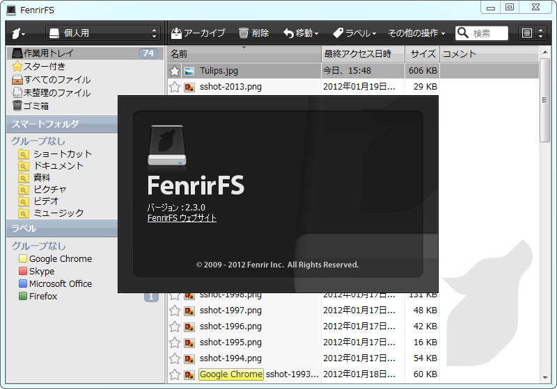Open the ドキュメント smart folder
557x389 pixels.
tap(51, 166)
